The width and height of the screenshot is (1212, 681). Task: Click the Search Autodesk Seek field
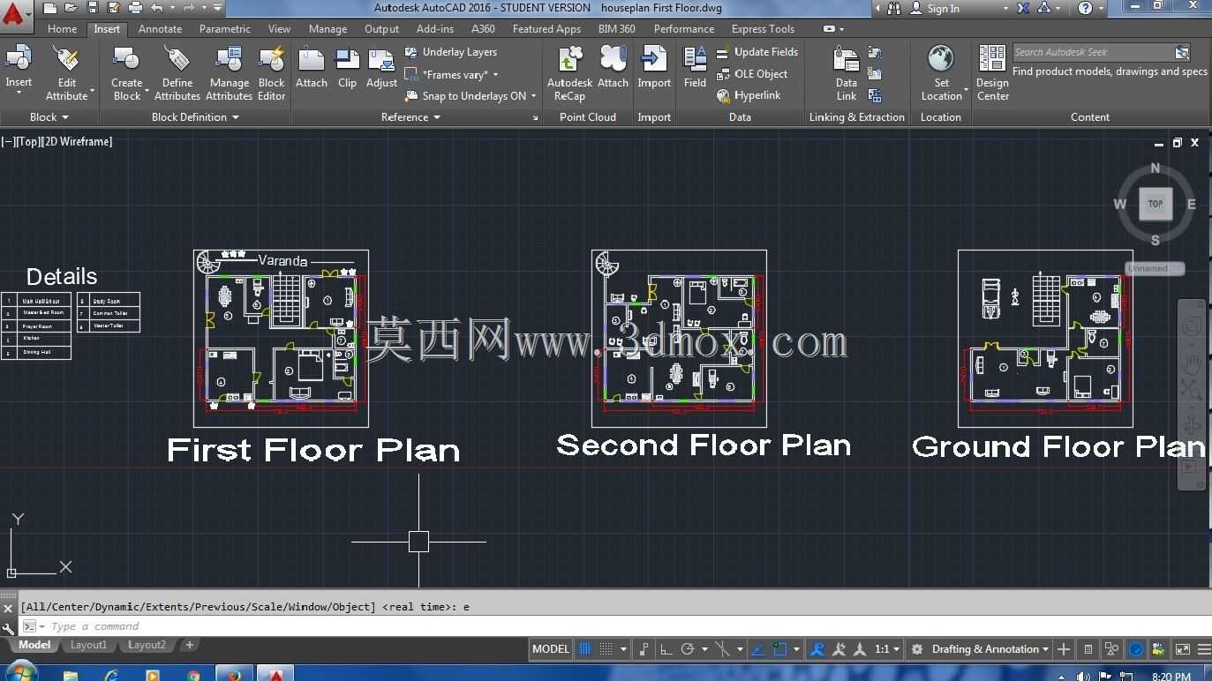1093,52
